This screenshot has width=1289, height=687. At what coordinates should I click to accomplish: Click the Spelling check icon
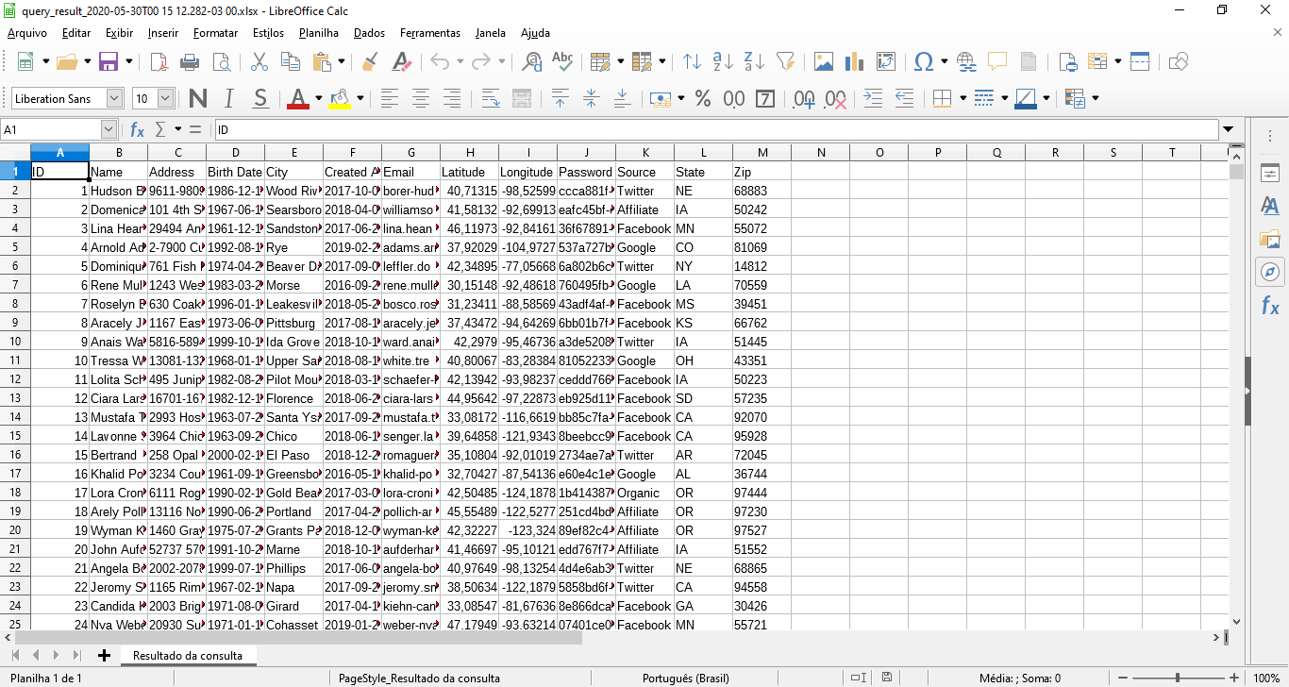(x=562, y=62)
